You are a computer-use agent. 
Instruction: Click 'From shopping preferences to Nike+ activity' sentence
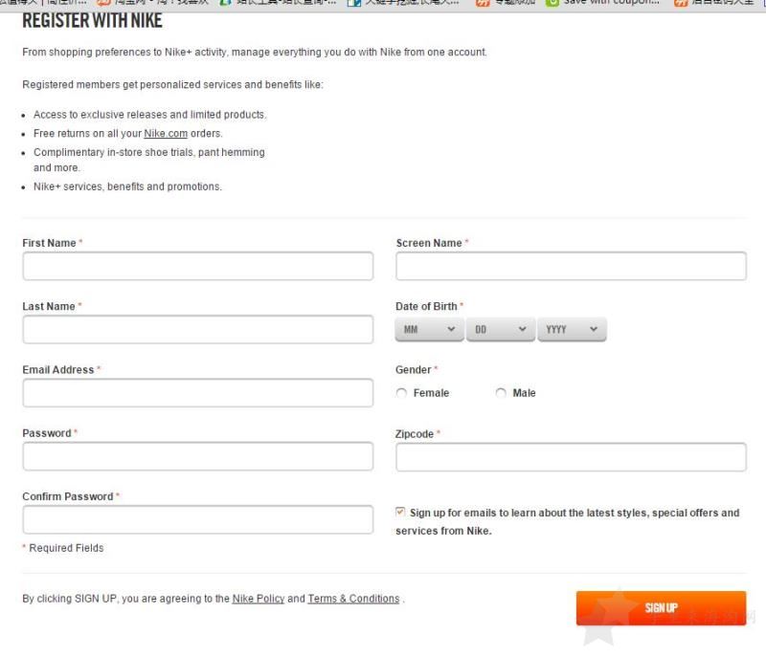coord(255,53)
